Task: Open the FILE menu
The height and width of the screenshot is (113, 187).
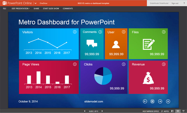Action: point(4,9)
